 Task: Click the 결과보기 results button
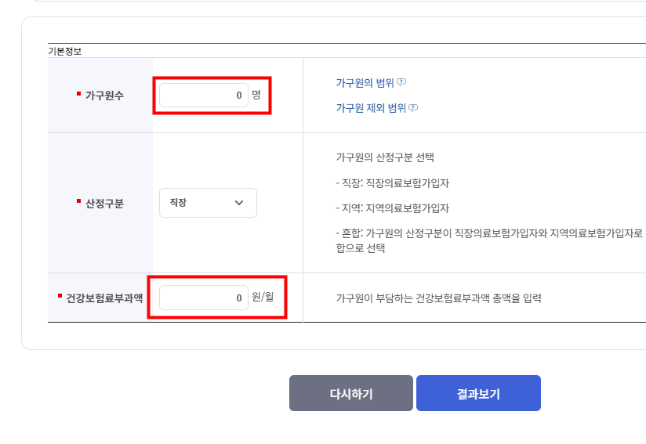478,393
